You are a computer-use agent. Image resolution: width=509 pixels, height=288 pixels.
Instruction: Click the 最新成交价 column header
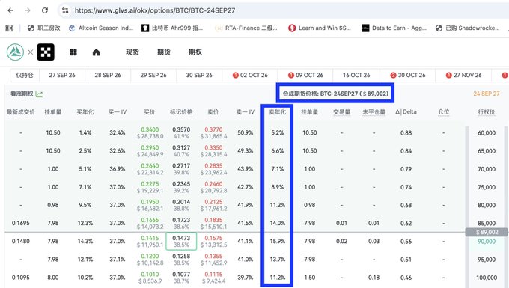click(21, 112)
